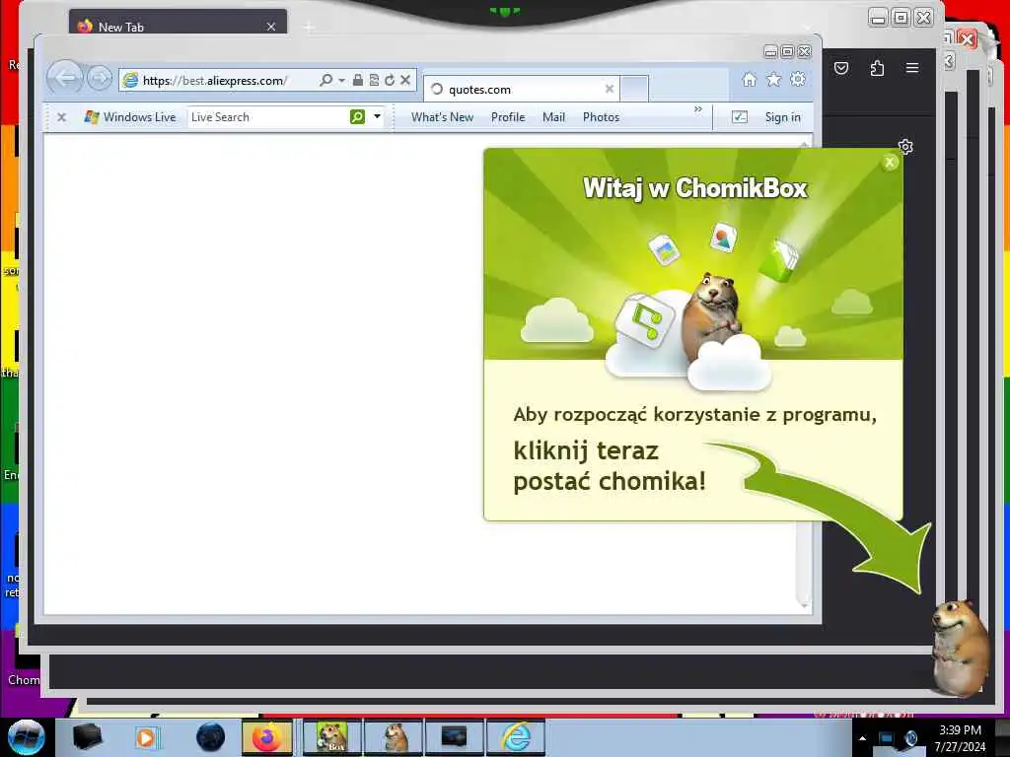Open Mail on Windows Live toolbar
The image size is (1010, 757).
point(554,117)
